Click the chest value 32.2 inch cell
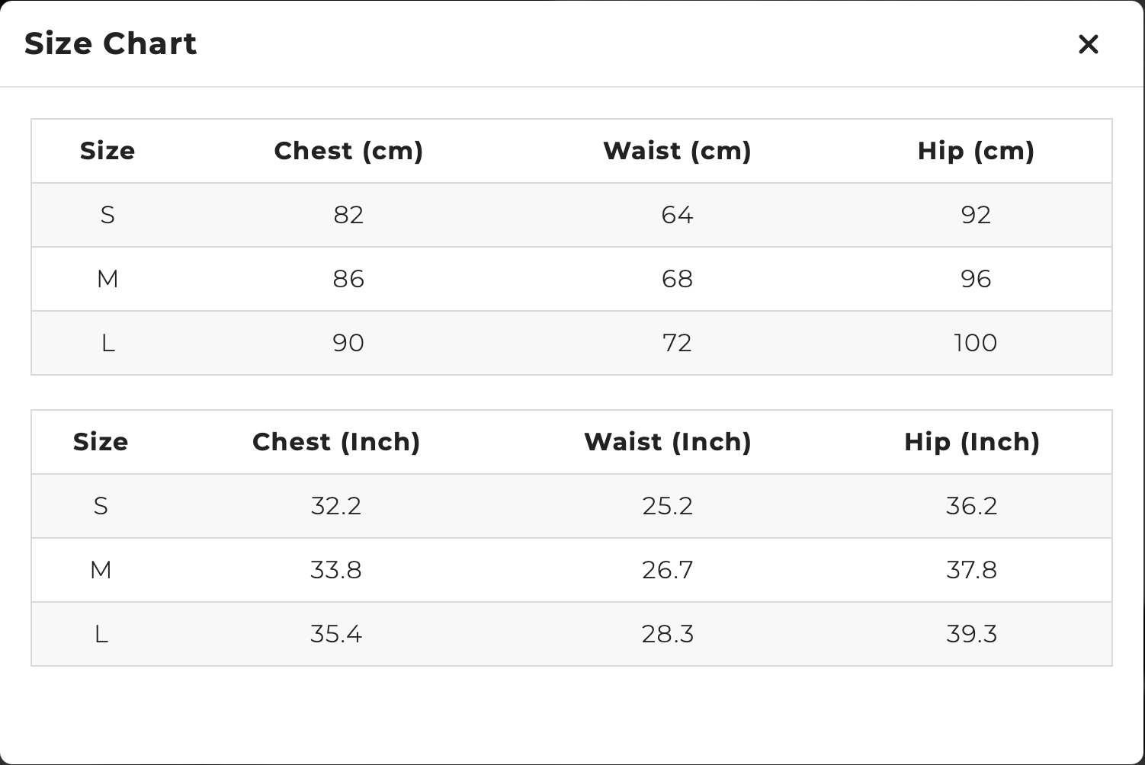This screenshot has width=1145, height=765. (336, 506)
